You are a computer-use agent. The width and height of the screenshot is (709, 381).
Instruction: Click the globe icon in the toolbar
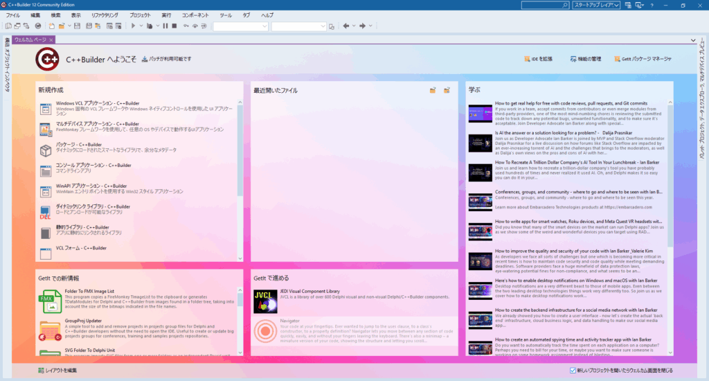(x=38, y=26)
